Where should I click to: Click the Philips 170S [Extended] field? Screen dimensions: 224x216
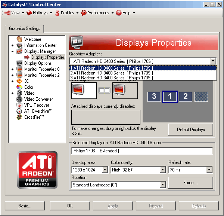click(142, 151)
